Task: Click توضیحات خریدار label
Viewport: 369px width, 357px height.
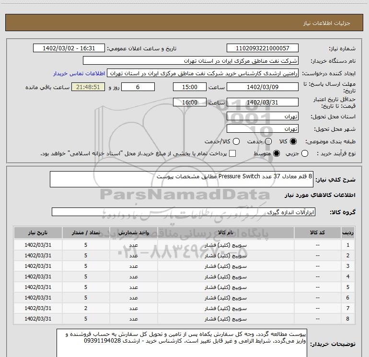Action: tap(333, 344)
